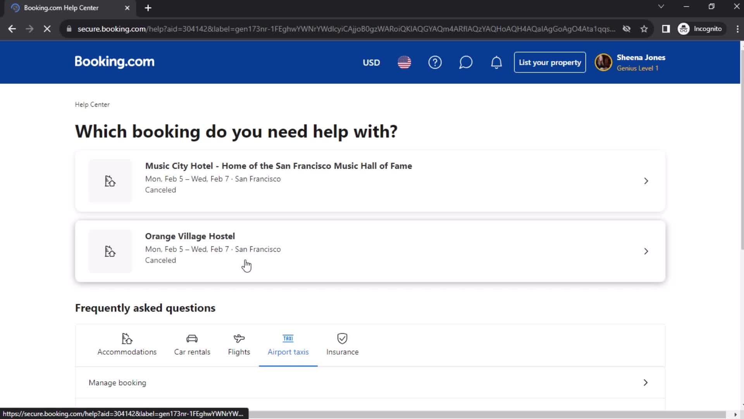Click Canceled status under Orange Village Hostel
744x419 pixels.
(x=160, y=260)
